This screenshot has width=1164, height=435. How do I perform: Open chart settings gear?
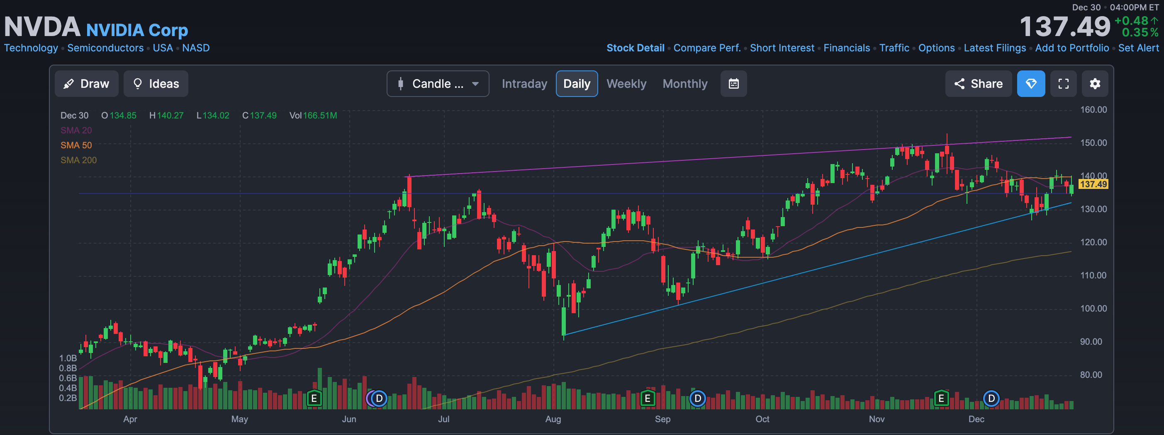point(1095,84)
